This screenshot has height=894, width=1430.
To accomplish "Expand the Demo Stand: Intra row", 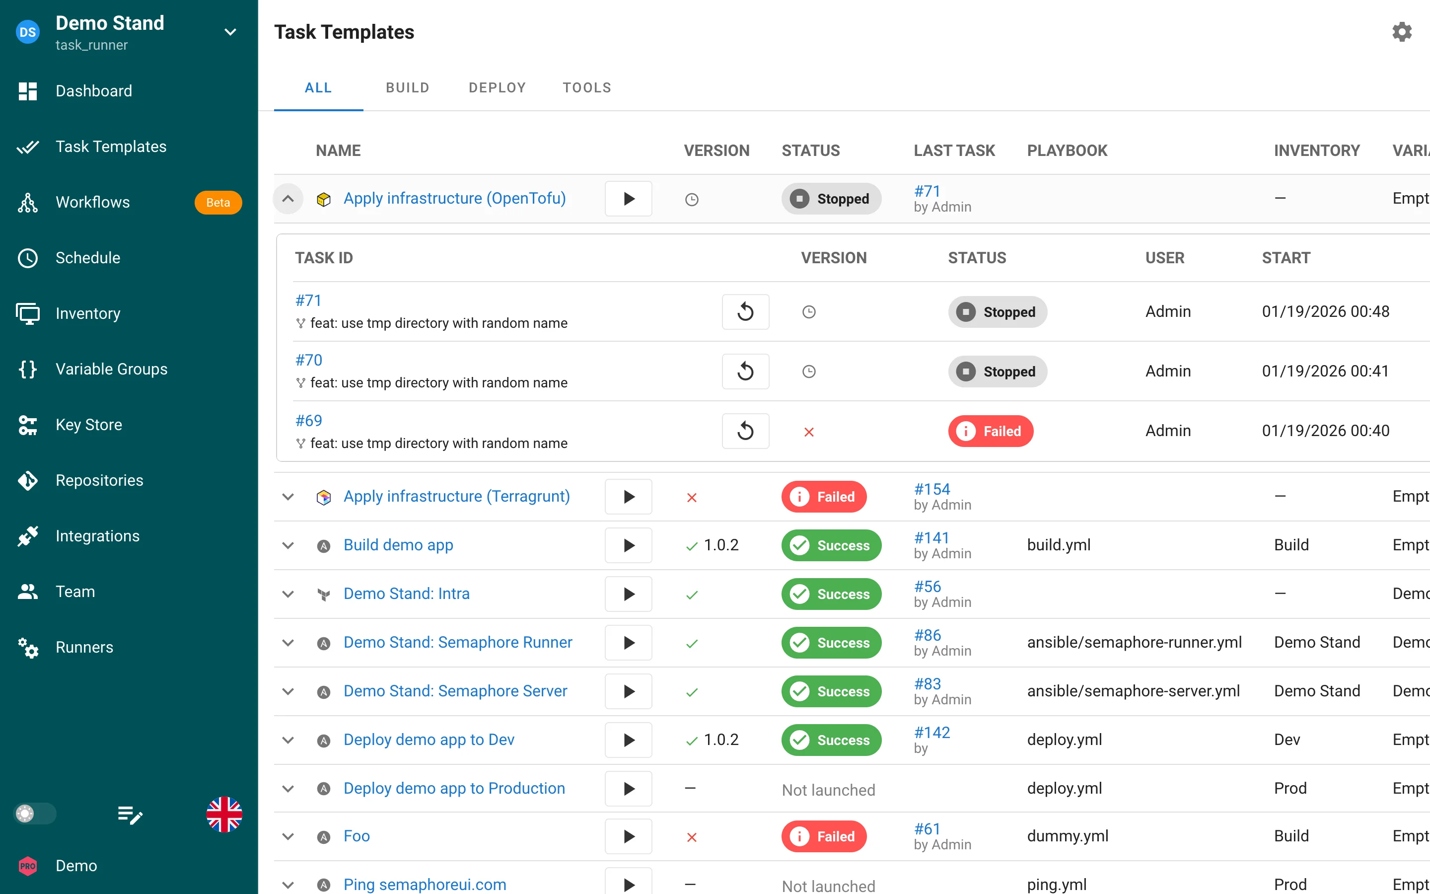I will [x=288, y=594].
